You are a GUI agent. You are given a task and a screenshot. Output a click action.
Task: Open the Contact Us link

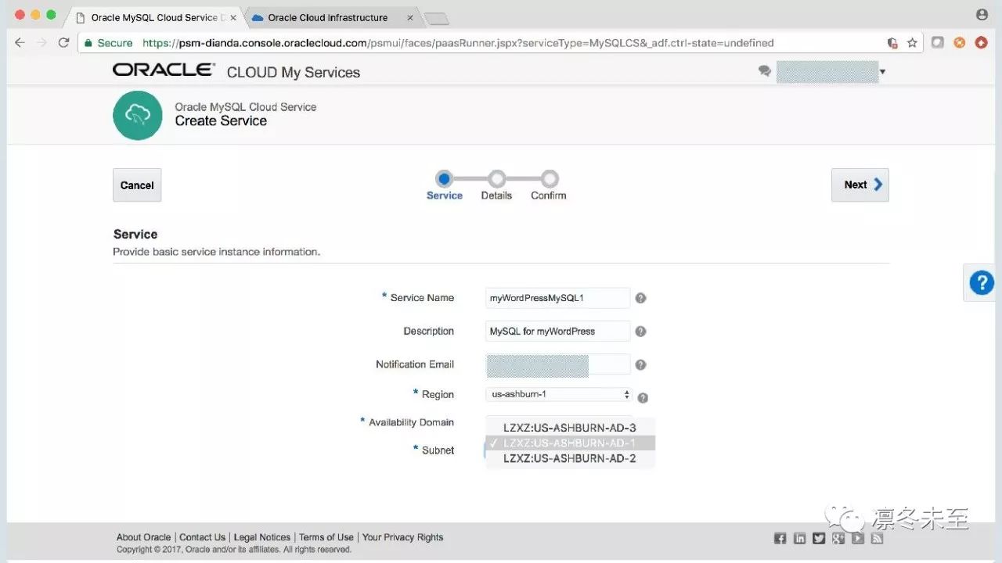point(202,537)
